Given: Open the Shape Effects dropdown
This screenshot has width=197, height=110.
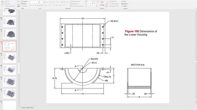Looking at the screenshot, I should coord(114,6).
